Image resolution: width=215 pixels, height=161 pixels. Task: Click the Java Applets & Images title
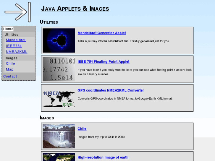[x=75, y=9]
